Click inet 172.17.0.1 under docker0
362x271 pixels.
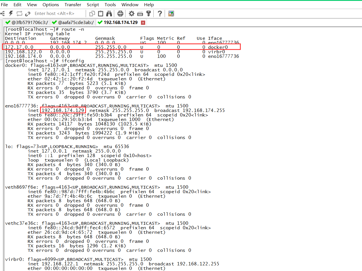49,70
